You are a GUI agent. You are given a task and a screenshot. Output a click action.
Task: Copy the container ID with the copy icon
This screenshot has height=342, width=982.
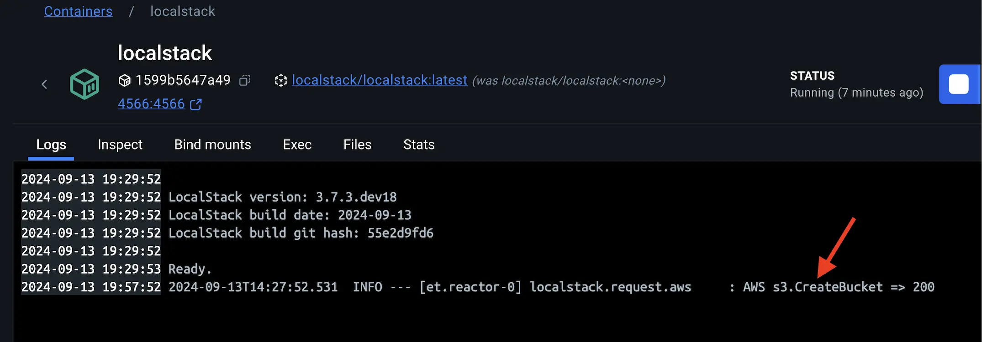pyautogui.click(x=245, y=81)
